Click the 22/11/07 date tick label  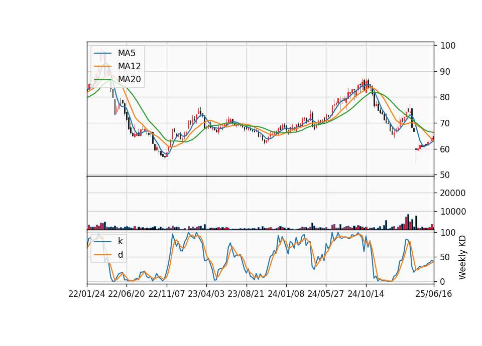(167, 294)
